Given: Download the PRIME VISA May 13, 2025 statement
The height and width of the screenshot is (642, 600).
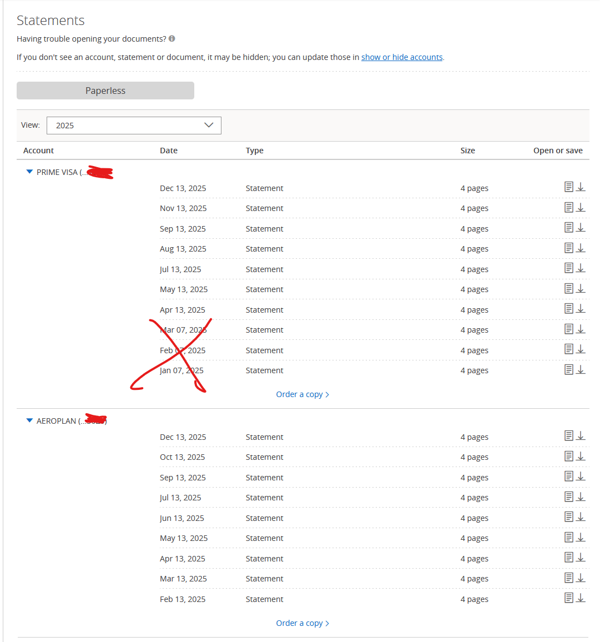Looking at the screenshot, I should tap(581, 289).
